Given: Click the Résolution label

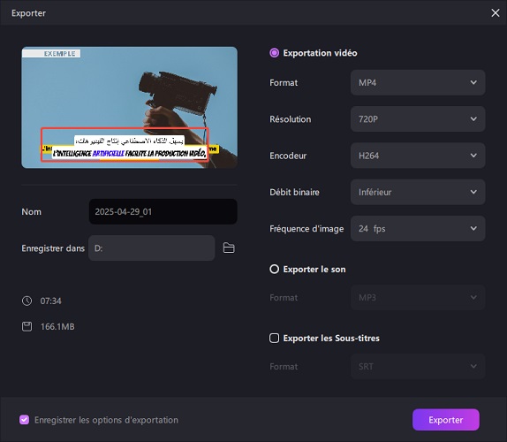Looking at the screenshot, I should click(290, 119).
